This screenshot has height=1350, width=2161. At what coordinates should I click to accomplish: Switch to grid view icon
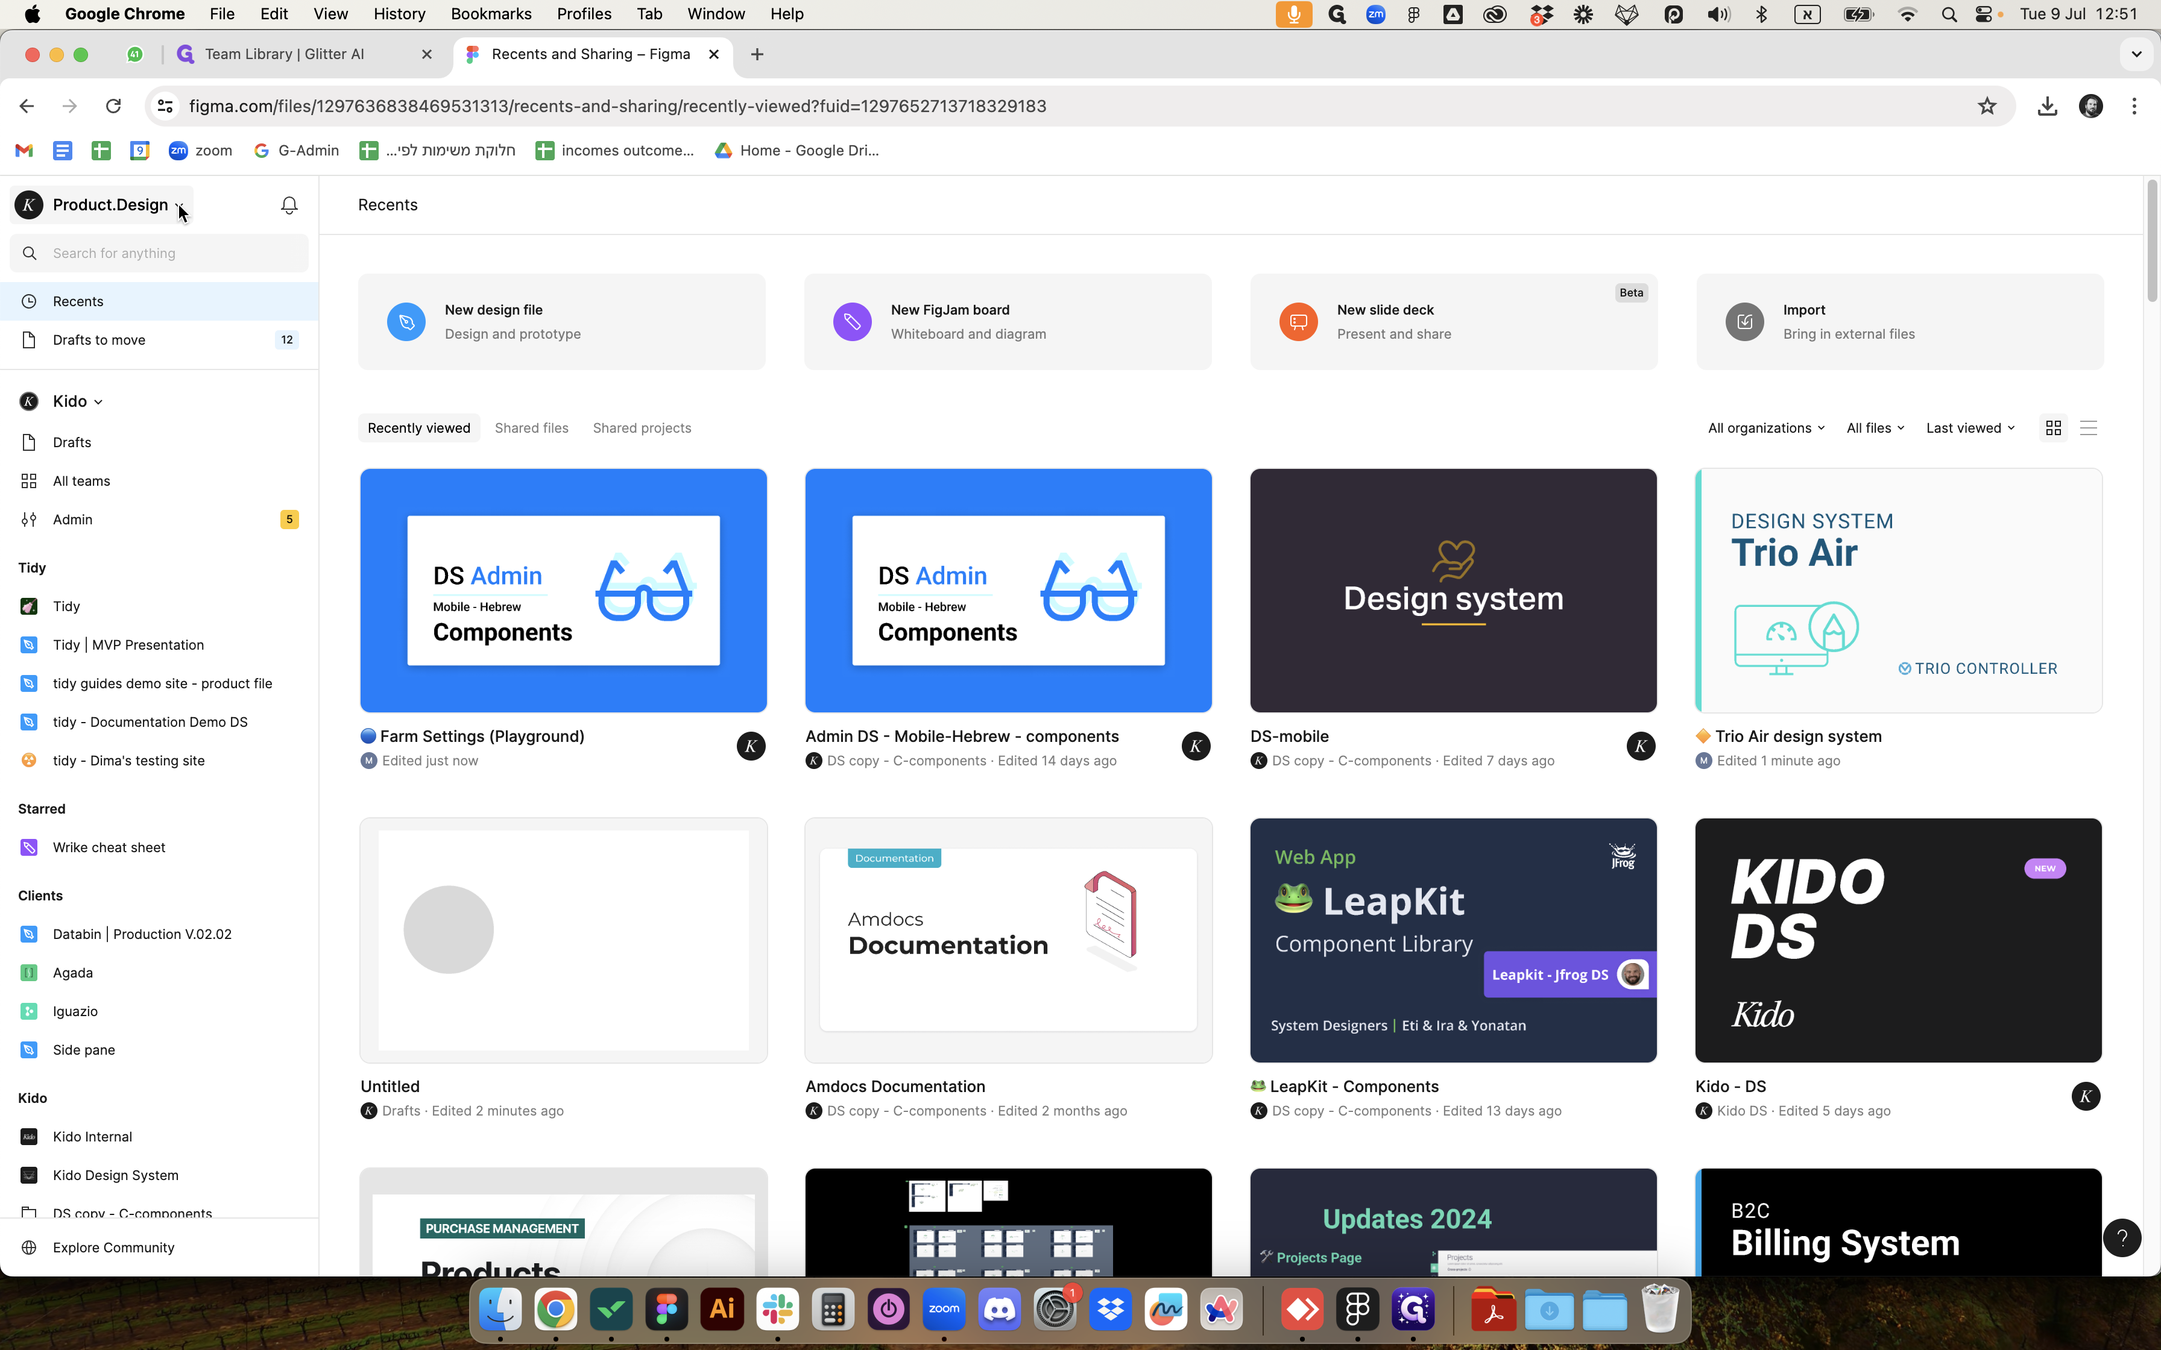click(x=2053, y=428)
